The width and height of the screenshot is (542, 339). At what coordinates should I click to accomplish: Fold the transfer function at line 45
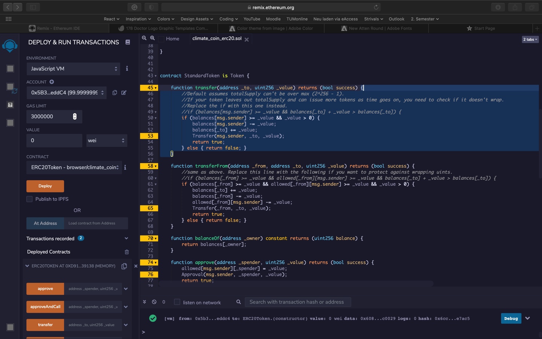(156, 88)
